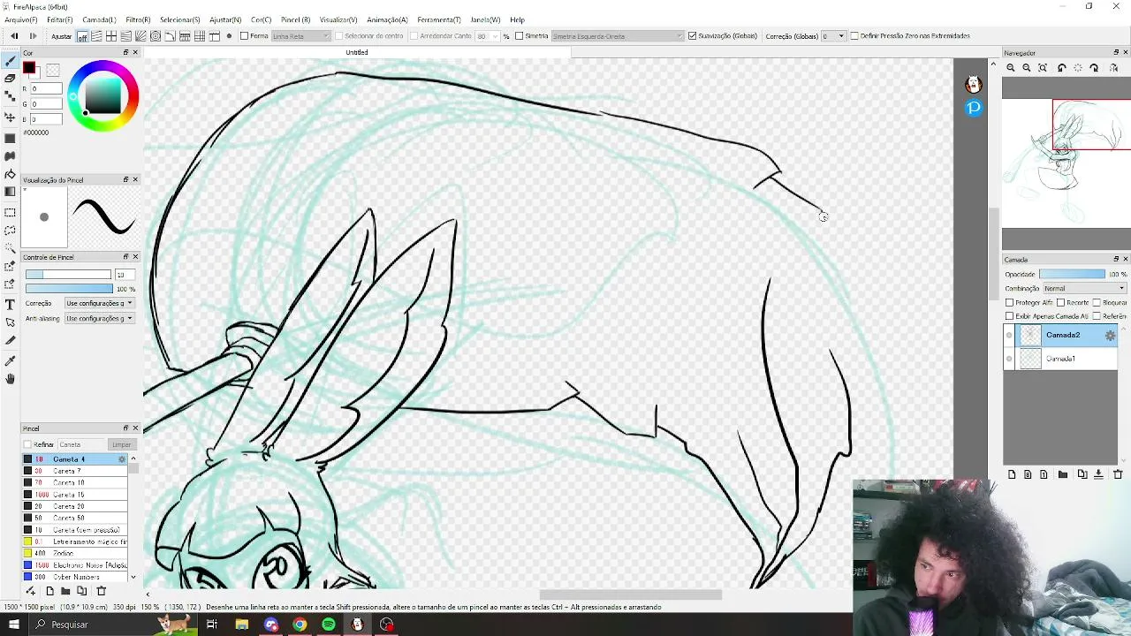This screenshot has height=636, width=1131.
Task: Click the Redo arrow in top toolbar
Action: pyautogui.click(x=34, y=36)
